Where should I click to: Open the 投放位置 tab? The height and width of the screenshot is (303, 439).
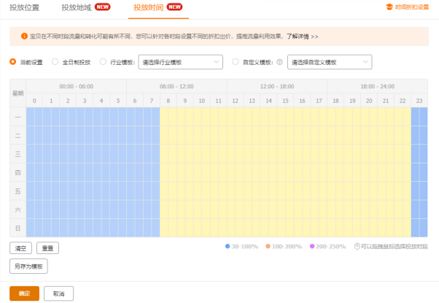(x=24, y=7)
